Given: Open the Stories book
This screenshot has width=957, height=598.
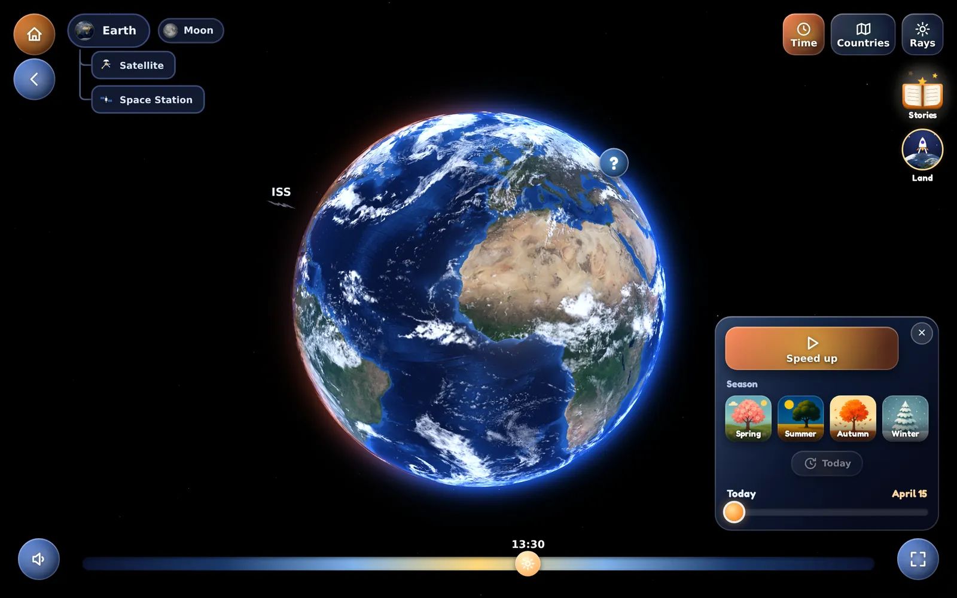Looking at the screenshot, I should tap(922, 97).
